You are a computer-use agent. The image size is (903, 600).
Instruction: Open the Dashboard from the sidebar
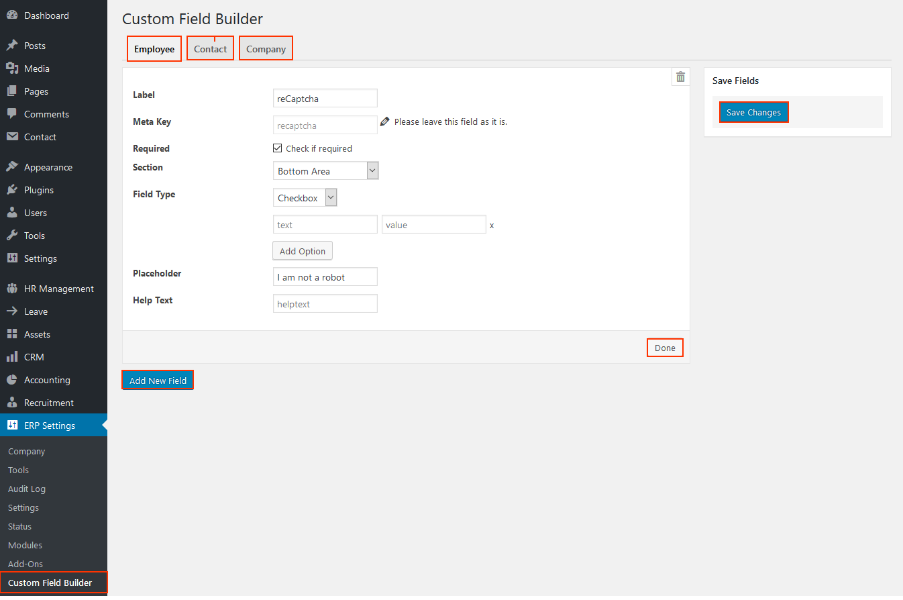13,15
